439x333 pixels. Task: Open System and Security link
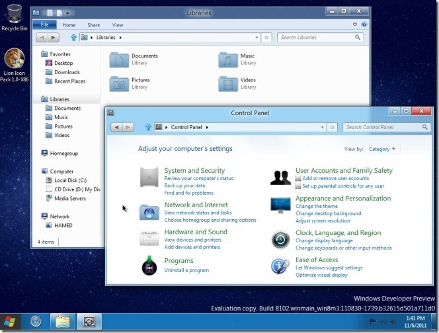[x=194, y=170]
